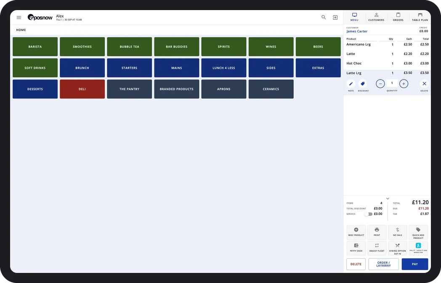This screenshot has width=441, height=283.
Task: Click the red-outlined Delete button
Action: pyautogui.click(x=356, y=264)
